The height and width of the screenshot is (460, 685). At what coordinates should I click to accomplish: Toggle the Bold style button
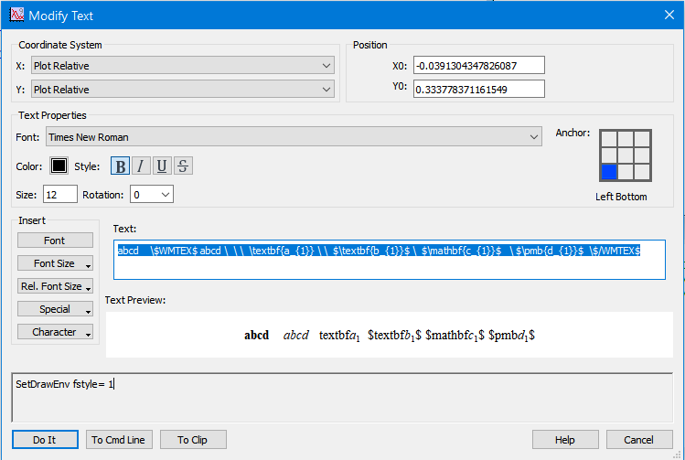(121, 166)
